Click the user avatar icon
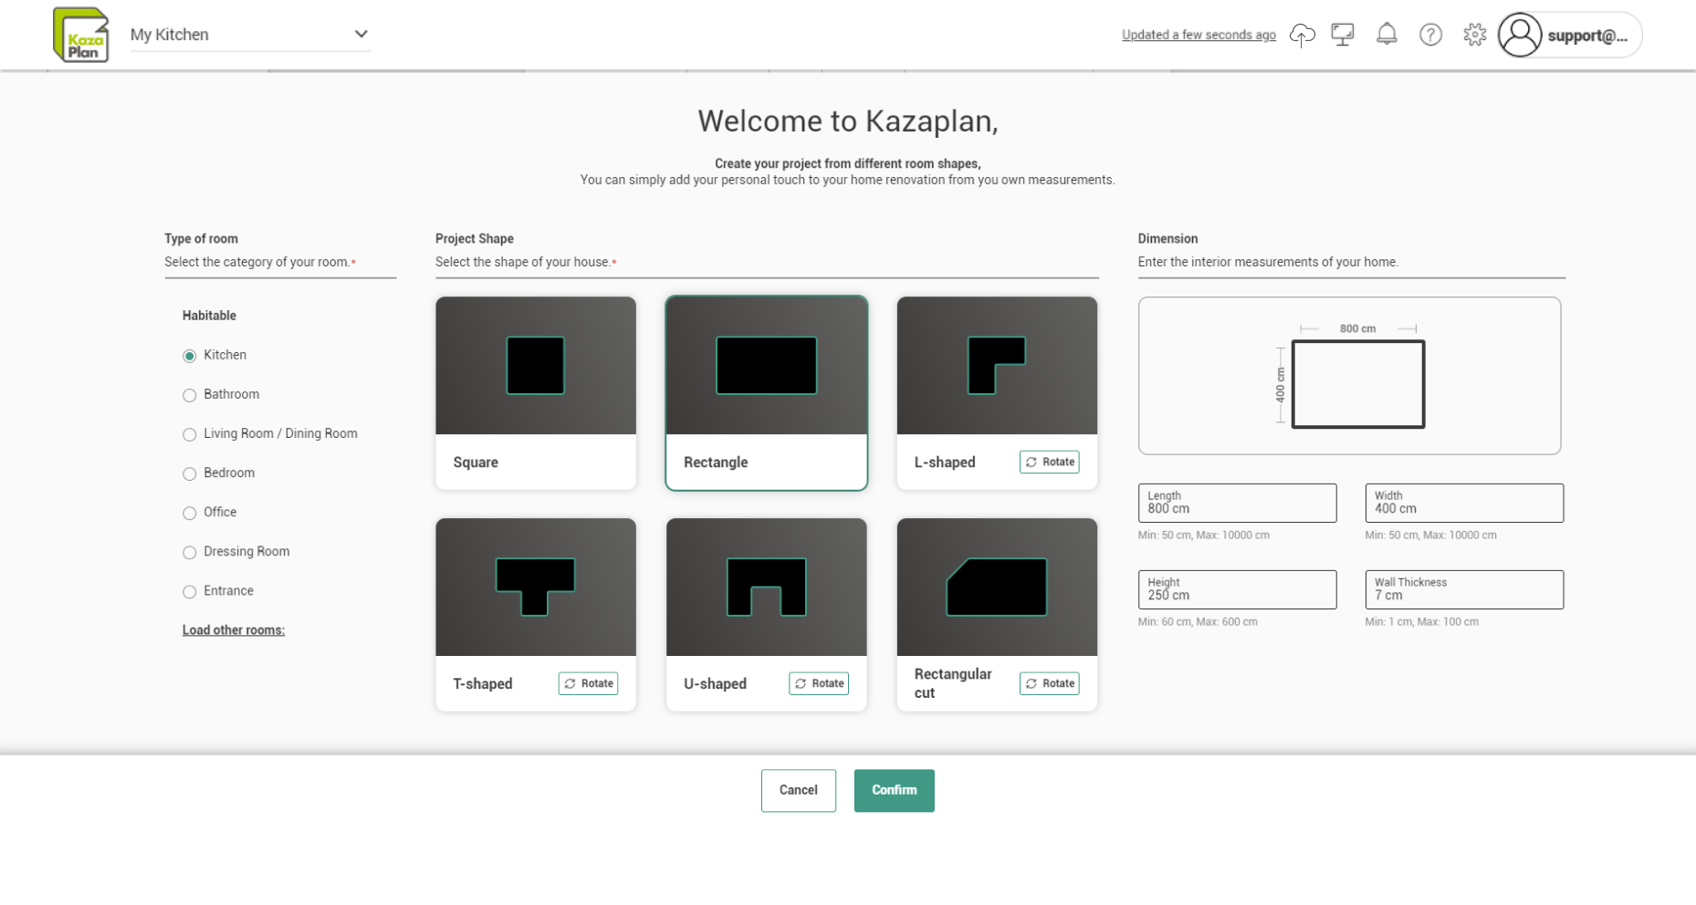Viewport: 1696px width, 905px height. click(1520, 35)
